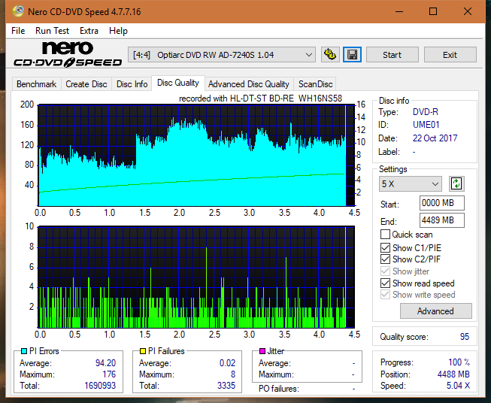Click the disc type DVD-R text
491x403 pixels.
[x=426, y=112]
